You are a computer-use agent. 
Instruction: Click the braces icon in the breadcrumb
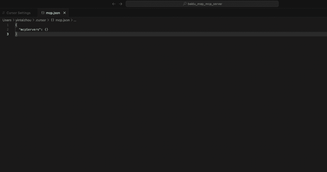[x=52, y=20]
